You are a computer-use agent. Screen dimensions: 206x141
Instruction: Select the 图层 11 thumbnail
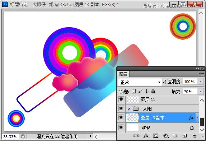tap(132, 99)
